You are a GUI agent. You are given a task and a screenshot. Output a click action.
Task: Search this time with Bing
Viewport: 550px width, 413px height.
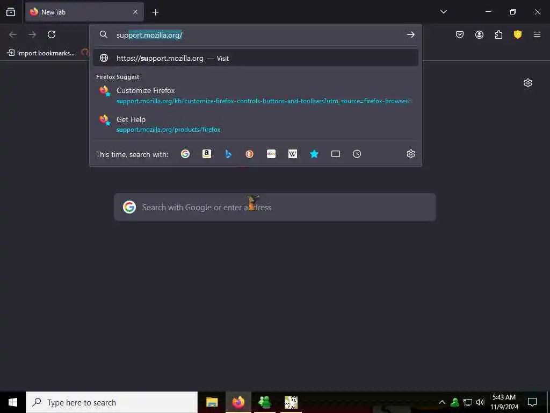point(228,154)
